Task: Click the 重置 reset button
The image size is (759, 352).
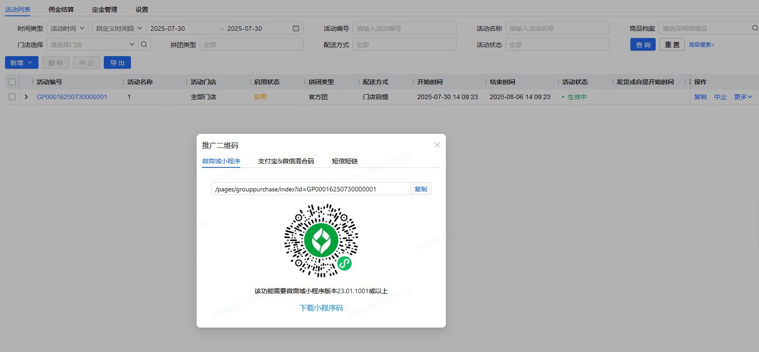Action: pyautogui.click(x=672, y=44)
